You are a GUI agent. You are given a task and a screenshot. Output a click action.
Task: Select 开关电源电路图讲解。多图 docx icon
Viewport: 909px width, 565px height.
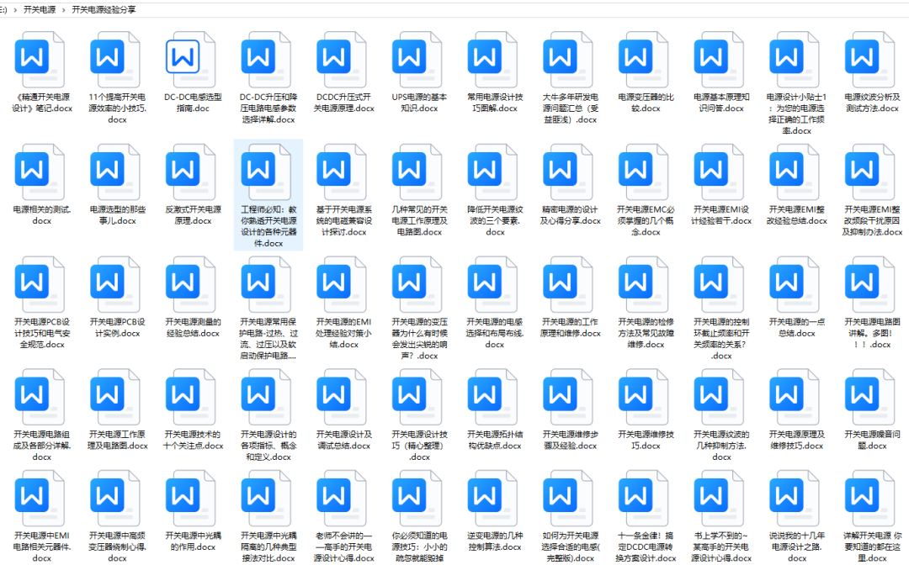(x=869, y=285)
